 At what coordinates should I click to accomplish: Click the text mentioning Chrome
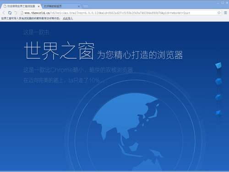point(78,70)
